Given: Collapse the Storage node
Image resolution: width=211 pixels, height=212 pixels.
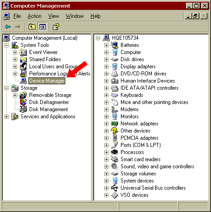Looking at the screenshot, I should 6,88.
